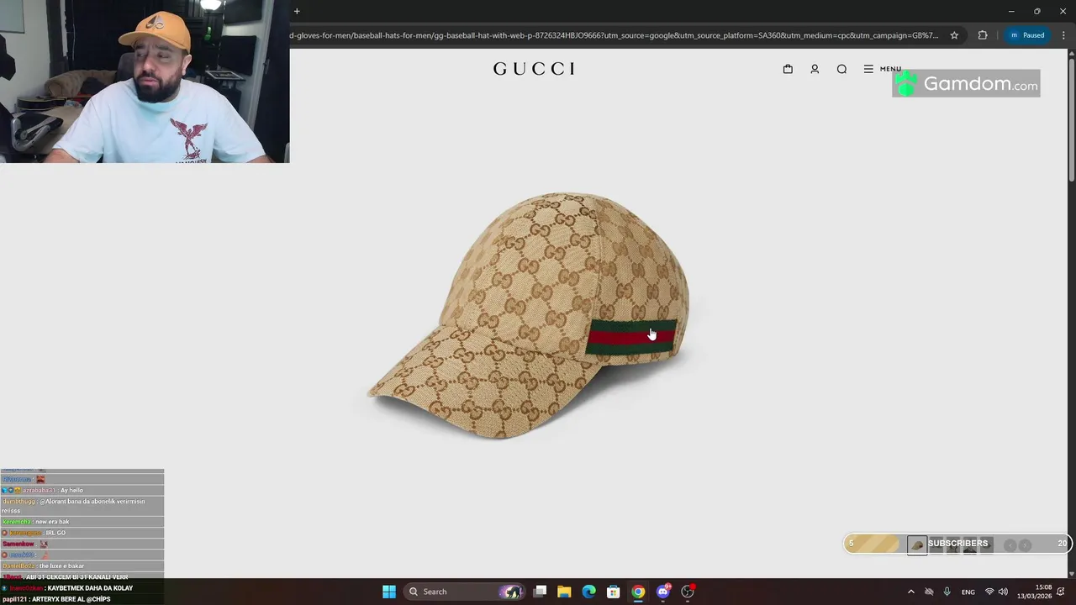Show hidden system tray icons
The image size is (1076, 605).
(x=910, y=592)
